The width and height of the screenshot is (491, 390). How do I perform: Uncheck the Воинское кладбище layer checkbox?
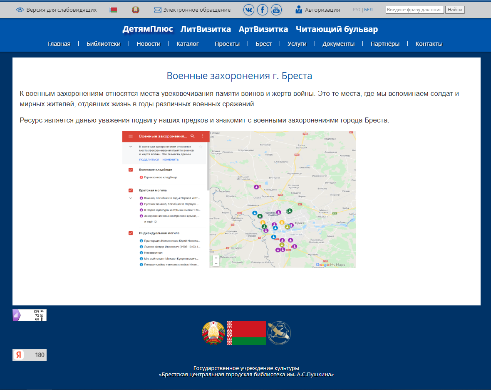(x=131, y=170)
